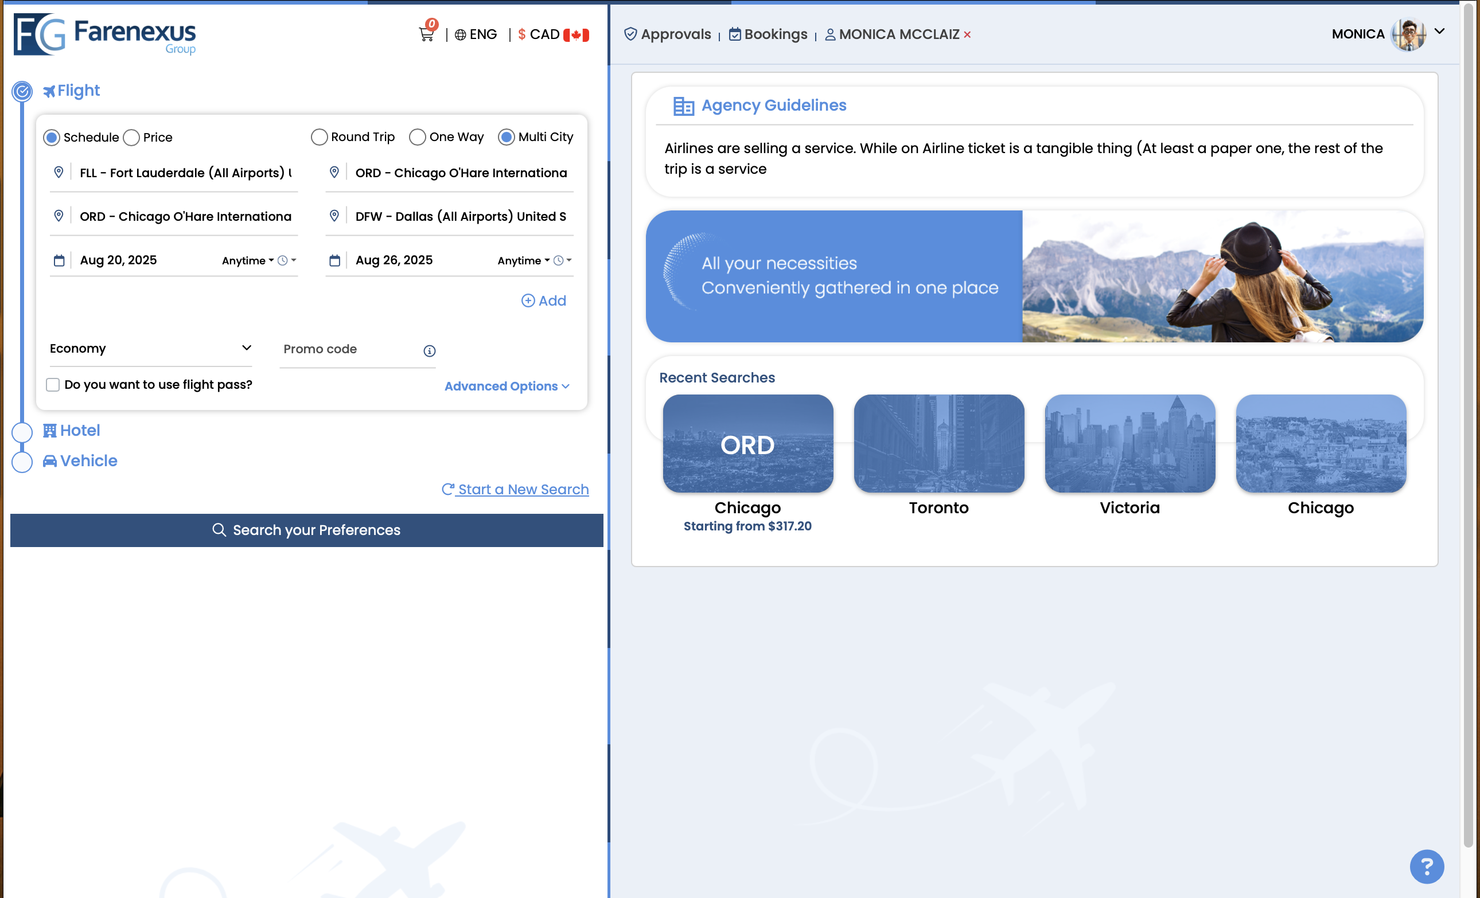This screenshot has height=898, width=1480.
Task: Click the MONICA MCCLAIZ traveler name
Action: click(898, 34)
